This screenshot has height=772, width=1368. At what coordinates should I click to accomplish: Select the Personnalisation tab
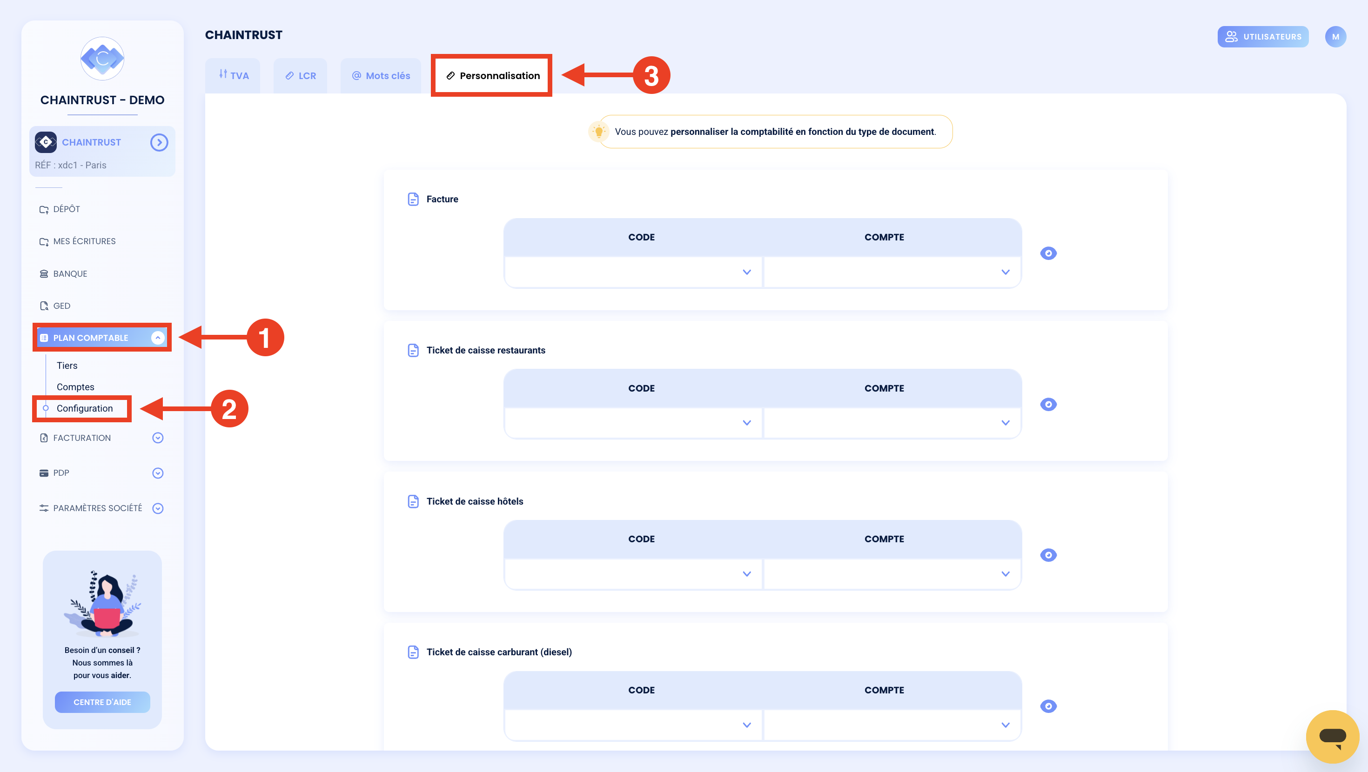492,75
